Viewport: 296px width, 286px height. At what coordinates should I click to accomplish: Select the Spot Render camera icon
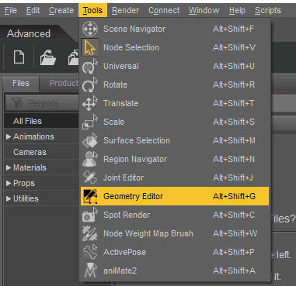[90, 215]
